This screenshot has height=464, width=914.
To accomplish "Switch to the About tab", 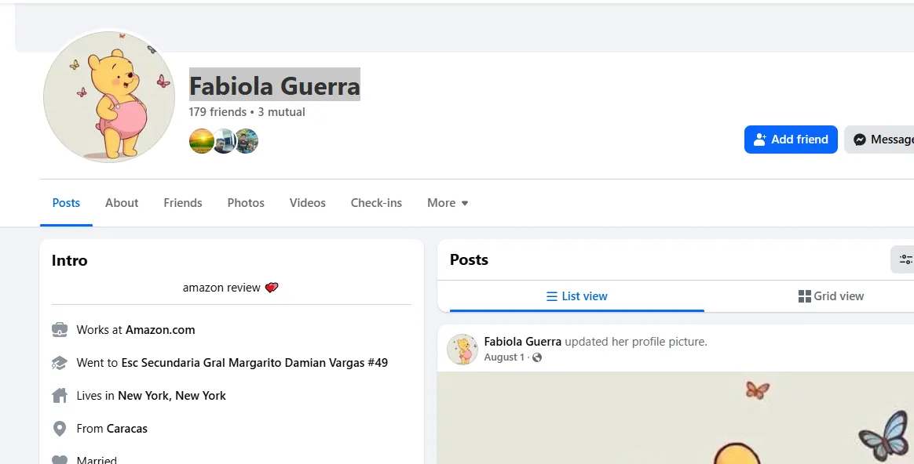I will pyautogui.click(x=122, y=202).
